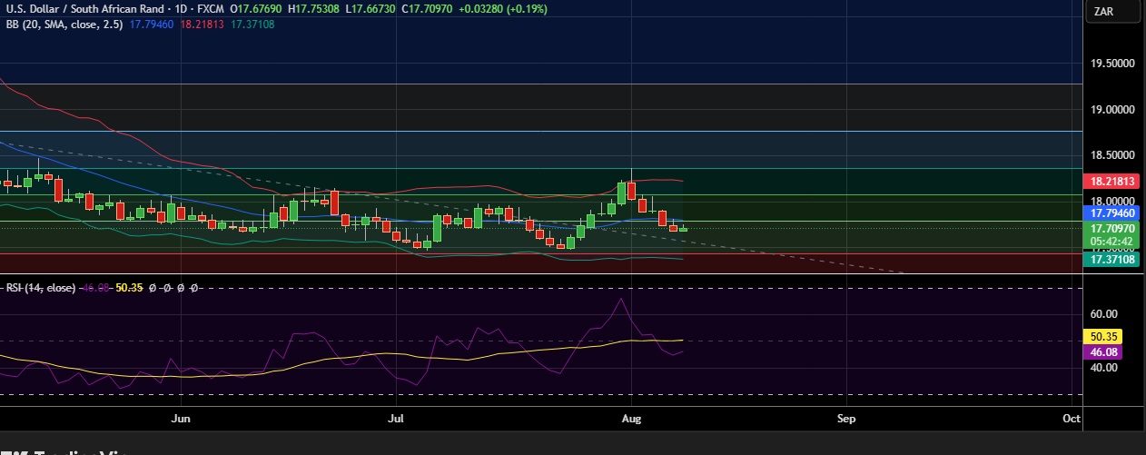The width and height of the screenshot is (1146, 455).
Task: Click the Aug label on time axis
Action: tap(630, 419)
